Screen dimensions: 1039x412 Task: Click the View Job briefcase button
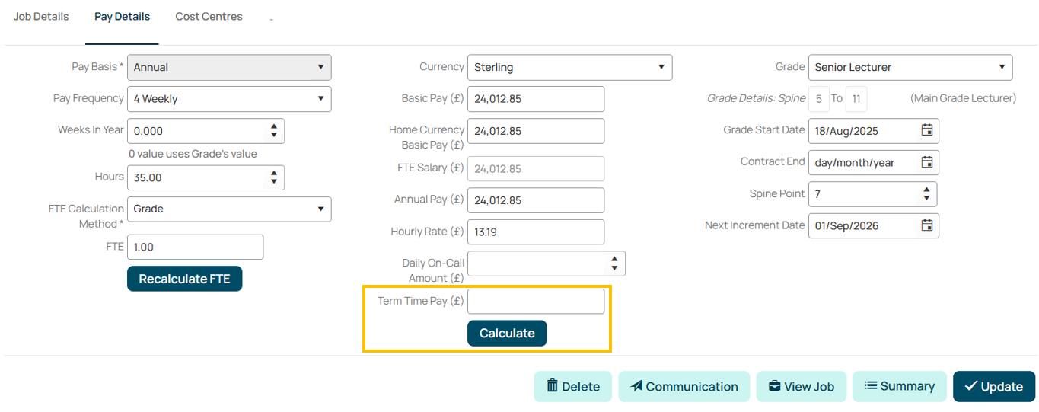[801, 386]
